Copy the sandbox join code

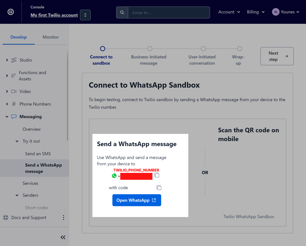pos(159,188)
